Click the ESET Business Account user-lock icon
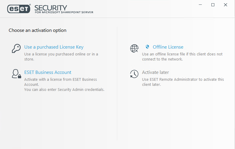Screen dimensions: 235x149 [x=16, y=74]
